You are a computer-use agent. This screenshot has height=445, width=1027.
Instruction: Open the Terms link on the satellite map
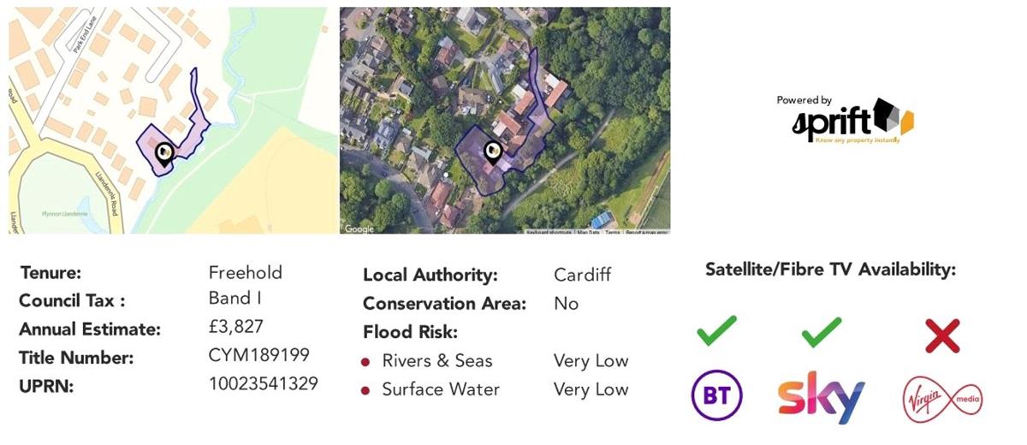pos(612,232)
